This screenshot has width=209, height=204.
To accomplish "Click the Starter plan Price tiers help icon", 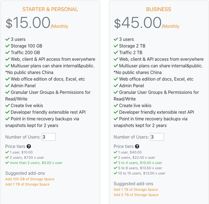I will pyautogui.click(x=29, y=146).
